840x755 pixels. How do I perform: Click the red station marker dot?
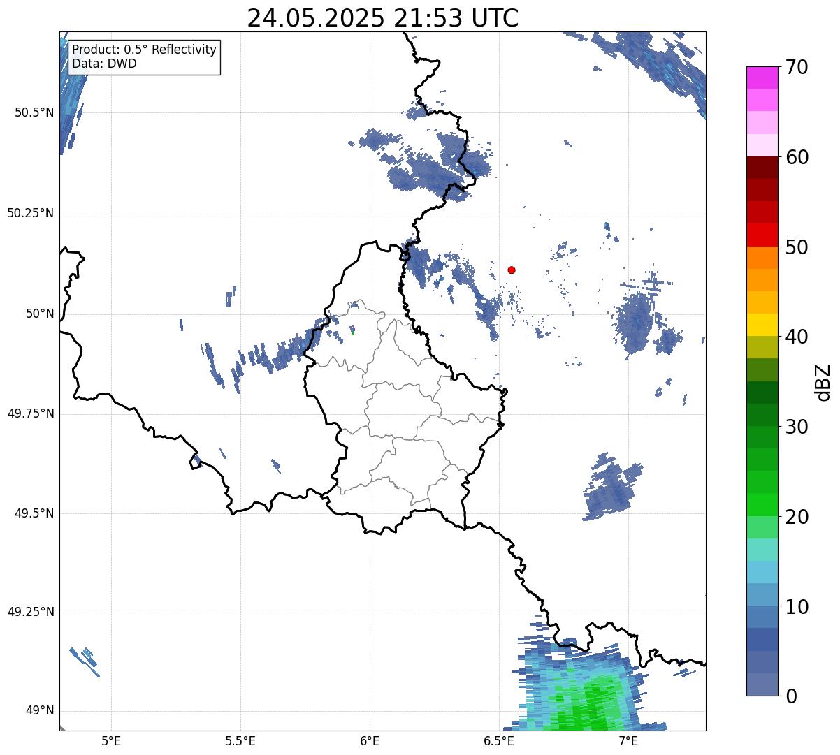coord(512,270)
